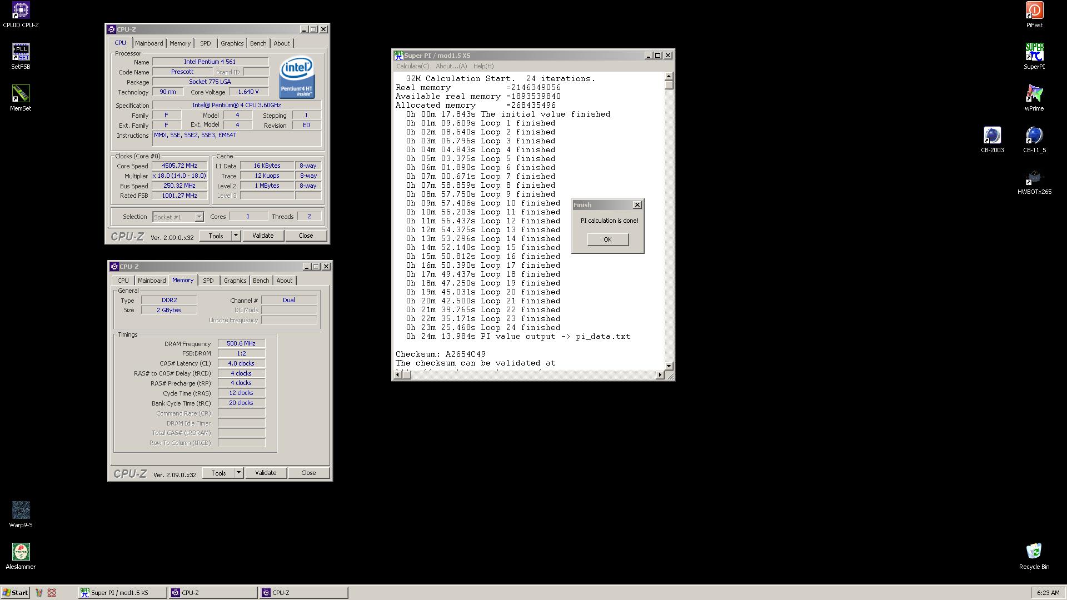
Task: Select the second CPU-Z taskbar button
Action: [x=304, y=593]
